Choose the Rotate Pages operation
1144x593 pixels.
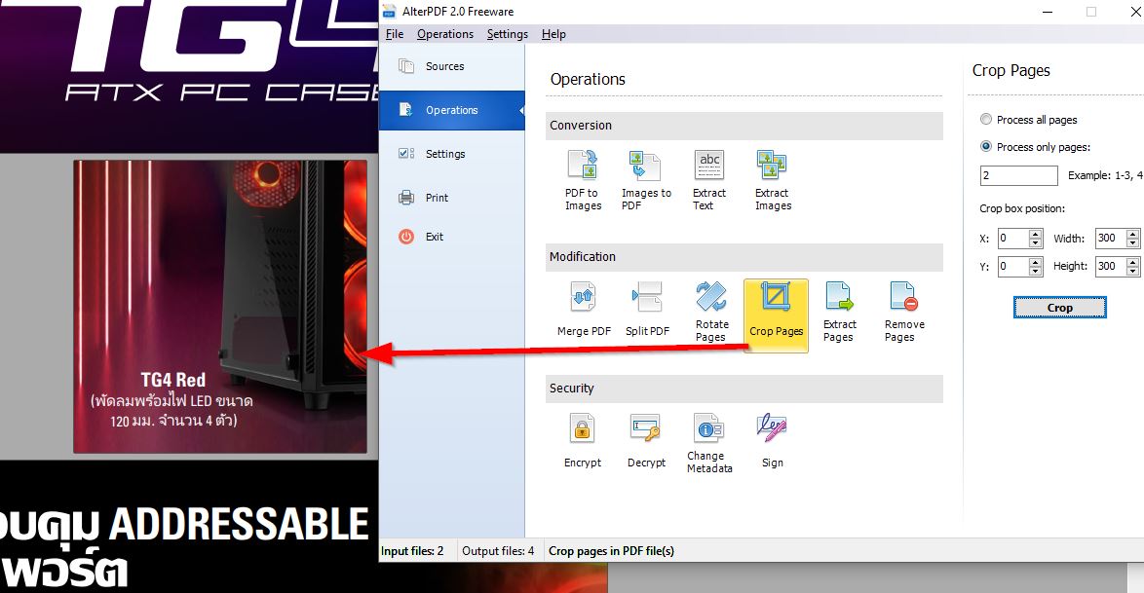711,312
